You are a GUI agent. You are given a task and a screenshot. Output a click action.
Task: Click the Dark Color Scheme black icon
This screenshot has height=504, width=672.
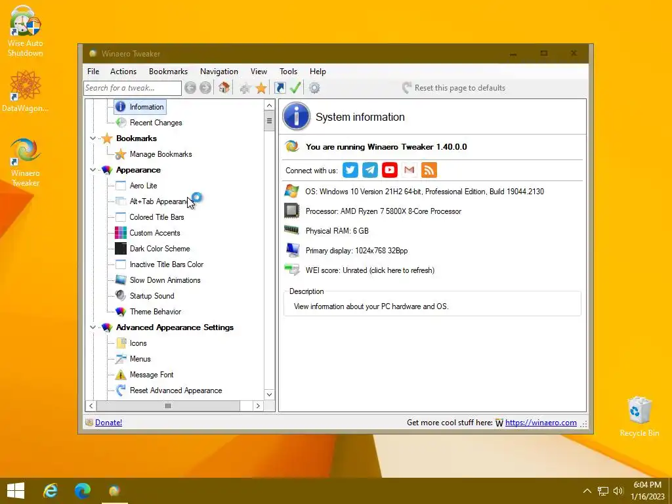tap(121, 249)
